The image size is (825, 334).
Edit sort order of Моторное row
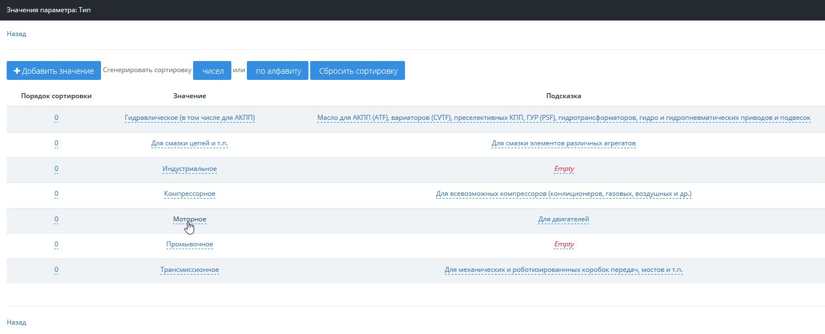pyautogui.click(x=57, y=219)
